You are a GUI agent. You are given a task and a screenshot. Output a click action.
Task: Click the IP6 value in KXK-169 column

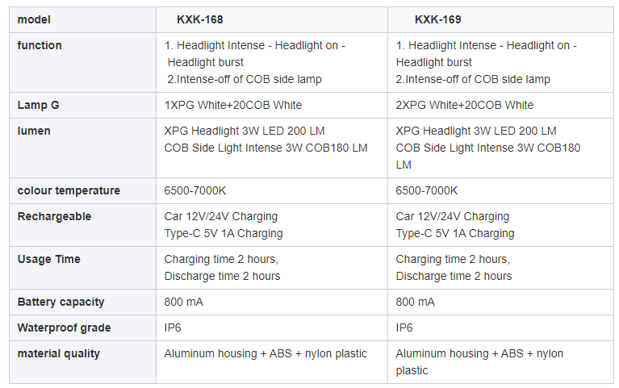(404, 328)
